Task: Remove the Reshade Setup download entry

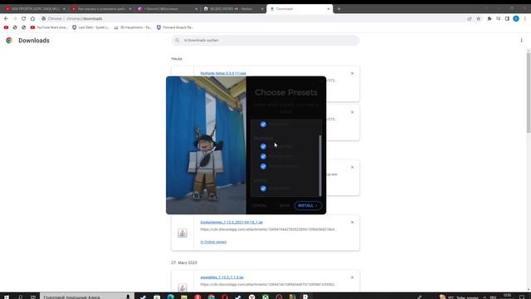Action: (352, 74)
